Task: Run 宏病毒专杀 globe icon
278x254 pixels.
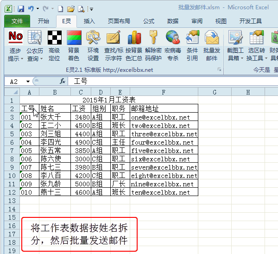Action: pos(173,37)
